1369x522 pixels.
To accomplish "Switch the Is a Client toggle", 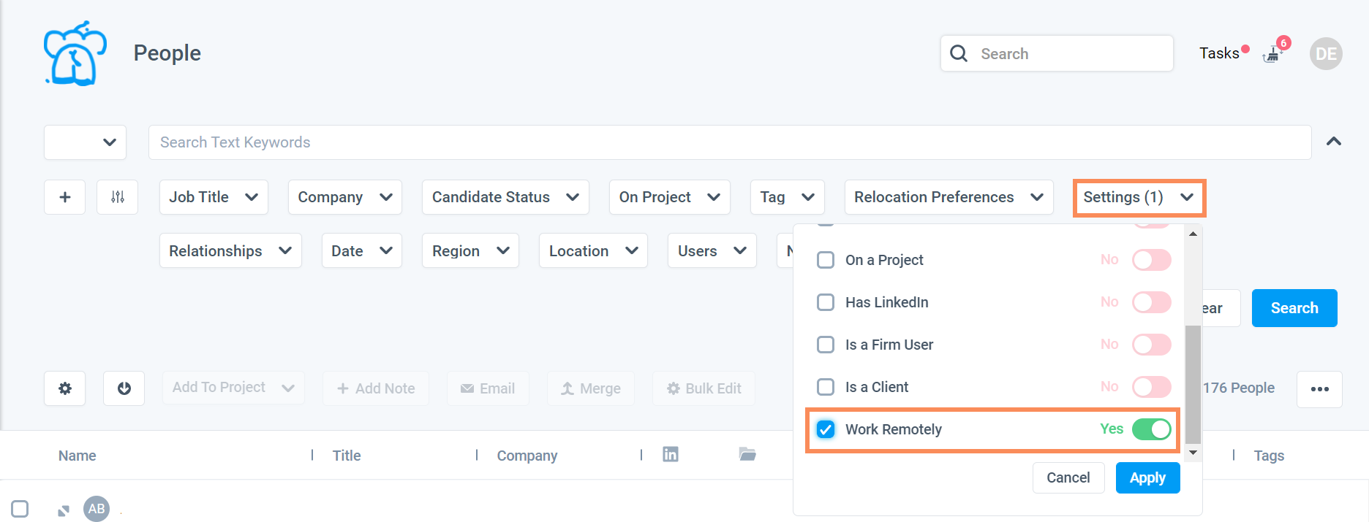I will (x=1151, y=387).
